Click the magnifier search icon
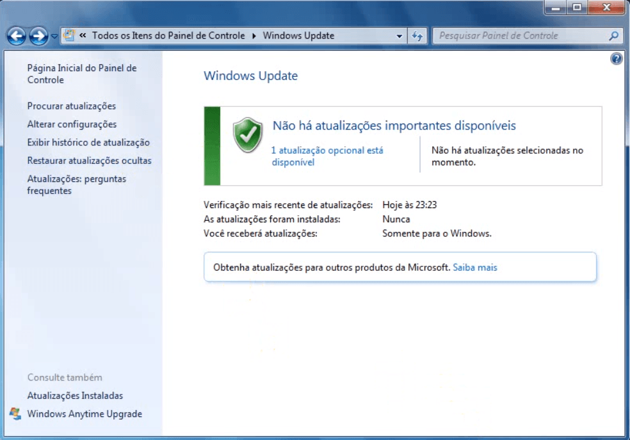Image resolution: width=630 pixels, height=440 pixels. point(613,36)
